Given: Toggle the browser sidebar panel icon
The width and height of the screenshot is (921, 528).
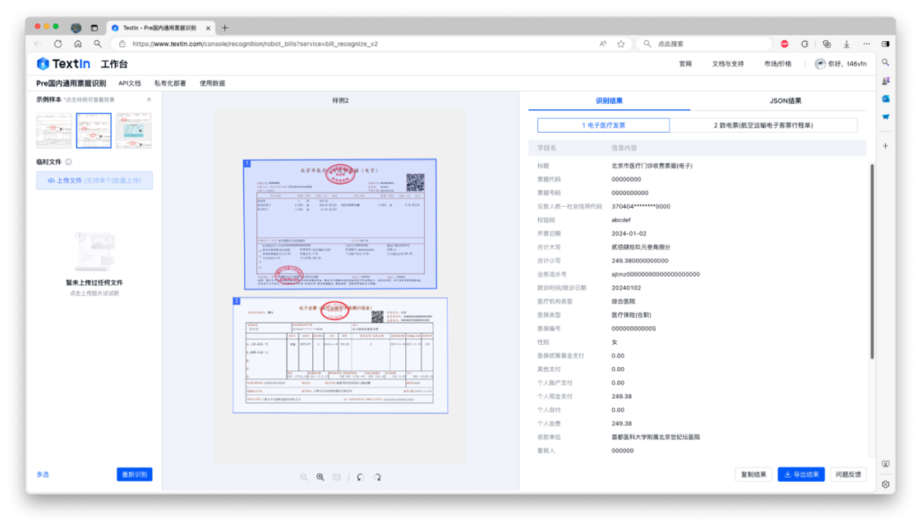Looking at the screenshot, I should (885, 44).
